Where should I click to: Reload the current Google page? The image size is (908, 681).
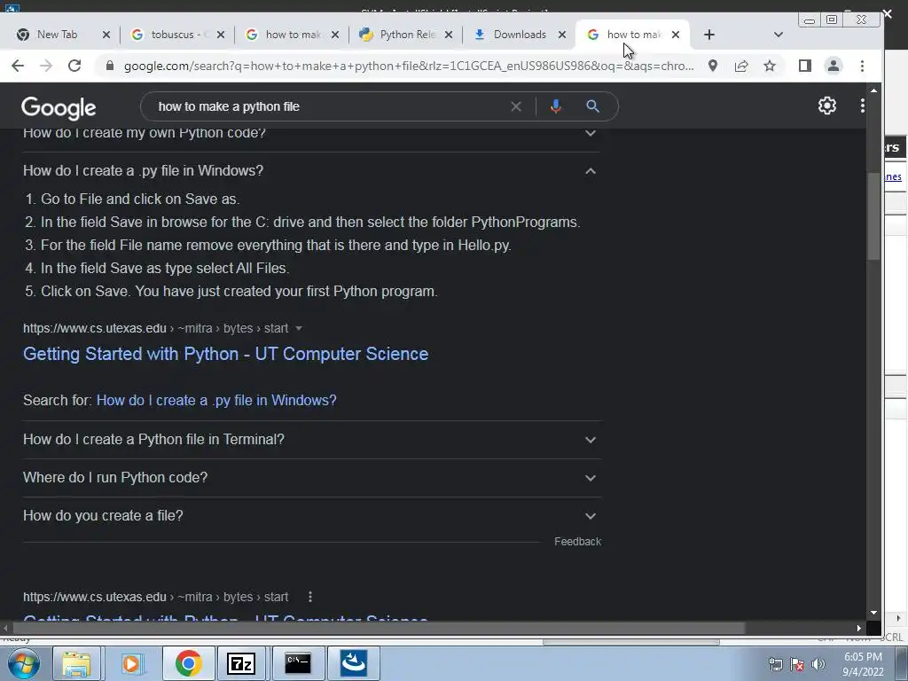tap(74, 66)
